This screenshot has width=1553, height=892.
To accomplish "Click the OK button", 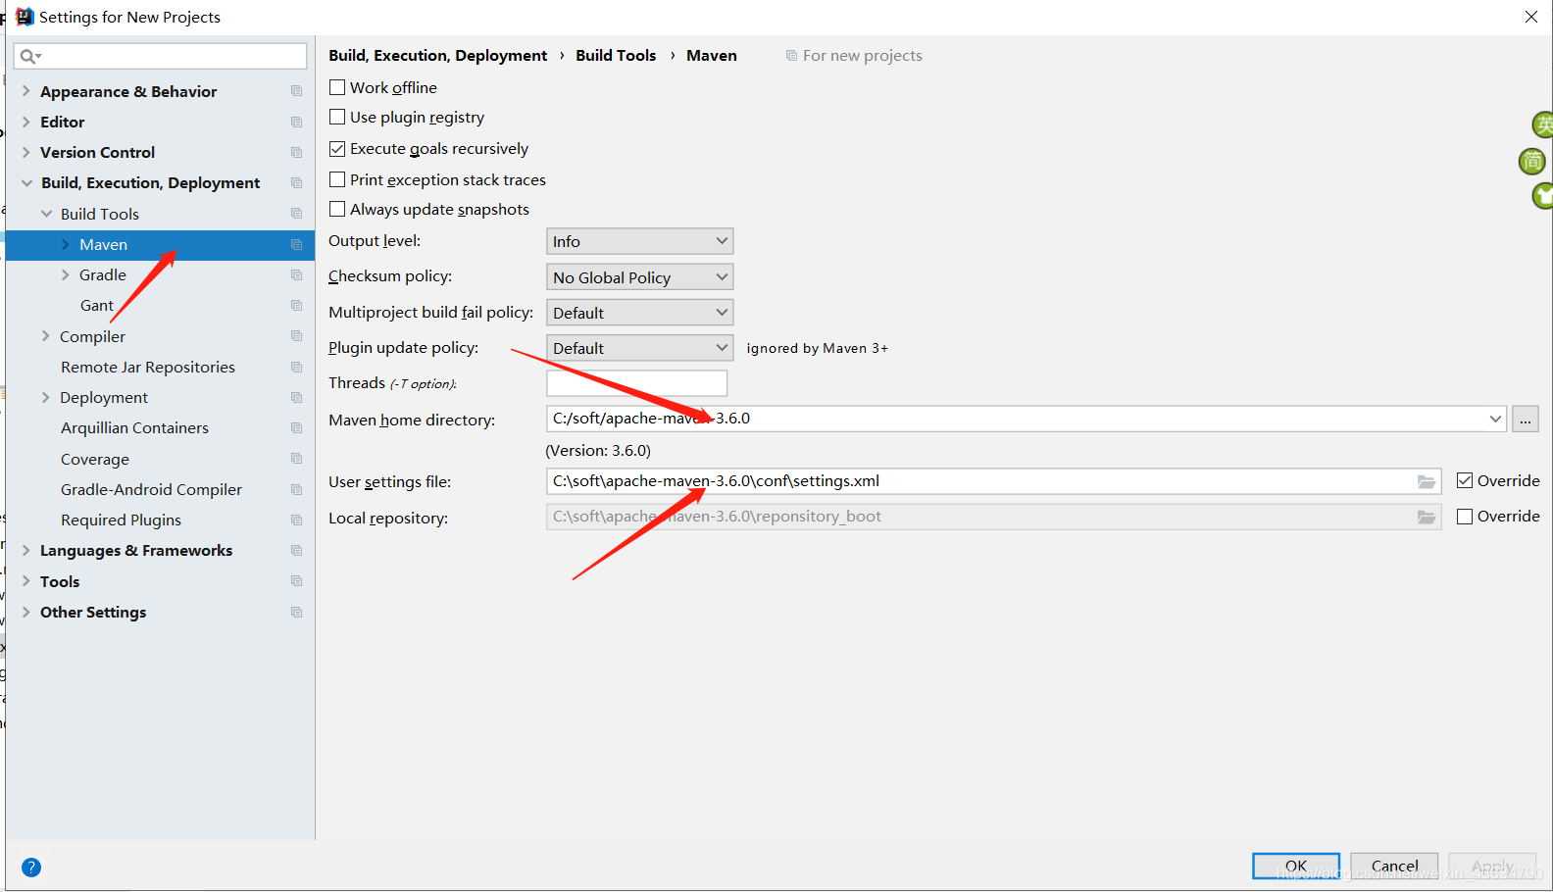I will point(1296,867).
